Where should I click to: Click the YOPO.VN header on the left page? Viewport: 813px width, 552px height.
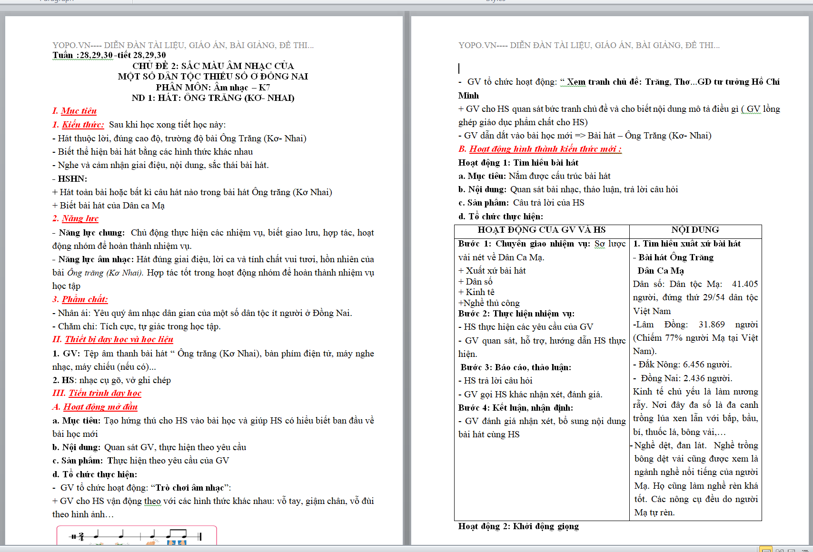183,45
